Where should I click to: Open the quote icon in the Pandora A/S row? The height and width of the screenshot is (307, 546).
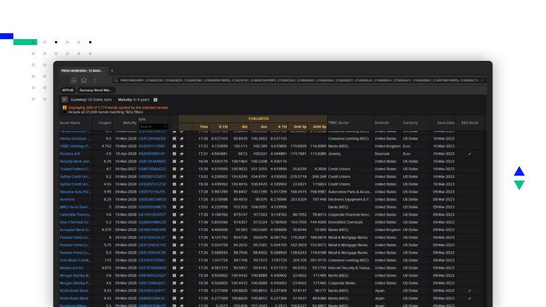(x=181, y=153)
